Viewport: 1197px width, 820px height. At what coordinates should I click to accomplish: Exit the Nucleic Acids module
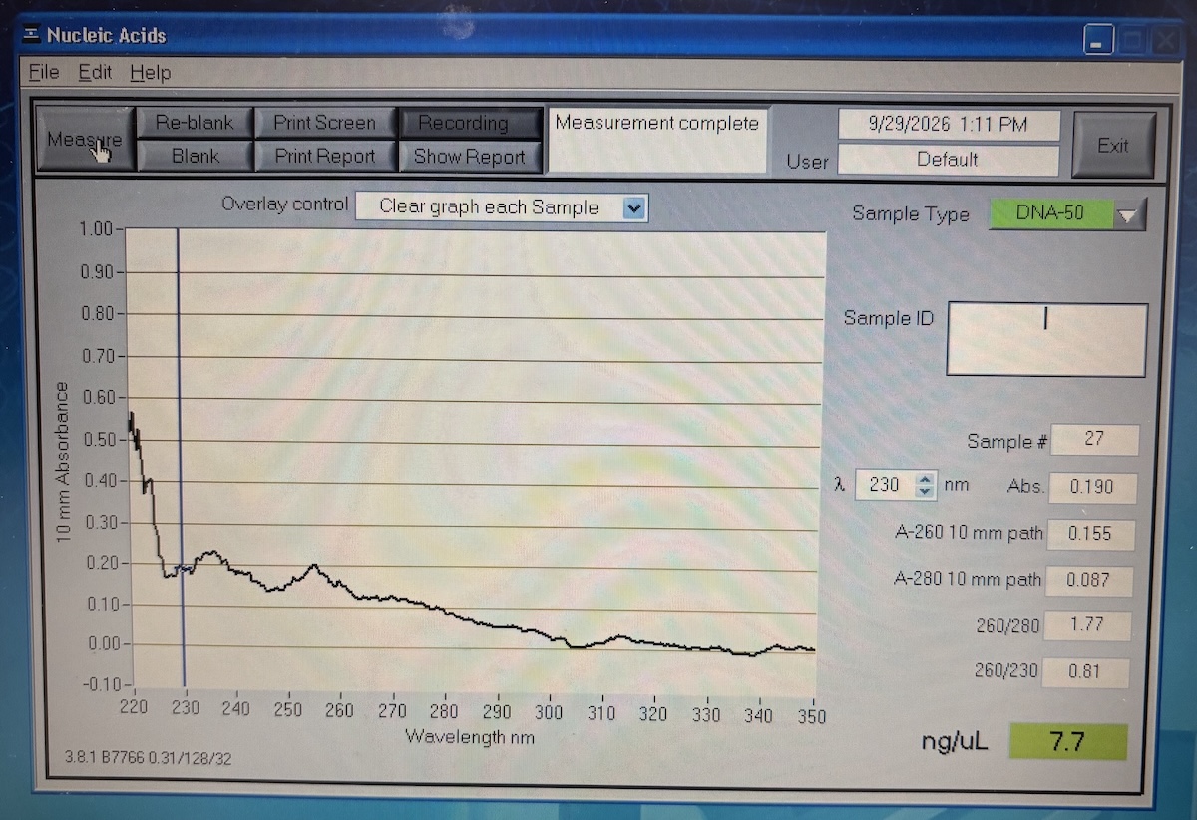1113,146
